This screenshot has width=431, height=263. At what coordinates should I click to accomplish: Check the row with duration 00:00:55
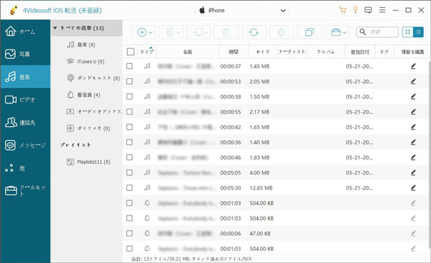pos(129,111)
